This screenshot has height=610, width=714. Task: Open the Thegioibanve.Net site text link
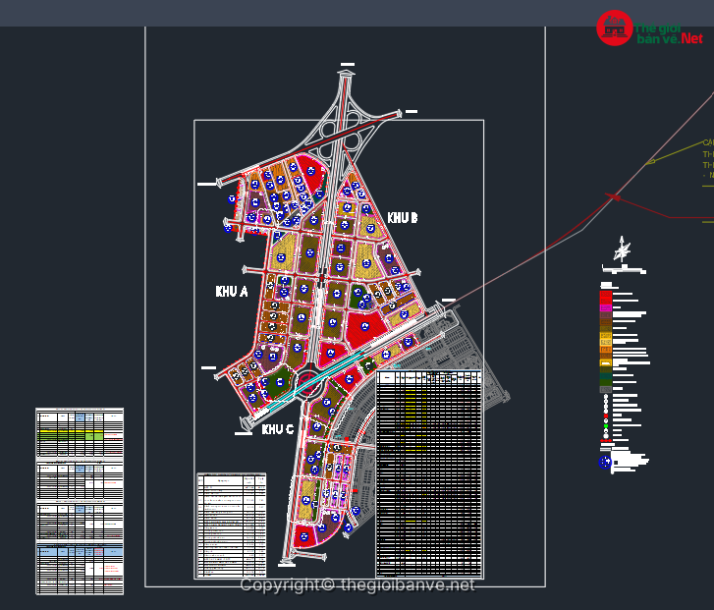click(x=669, y=34)
